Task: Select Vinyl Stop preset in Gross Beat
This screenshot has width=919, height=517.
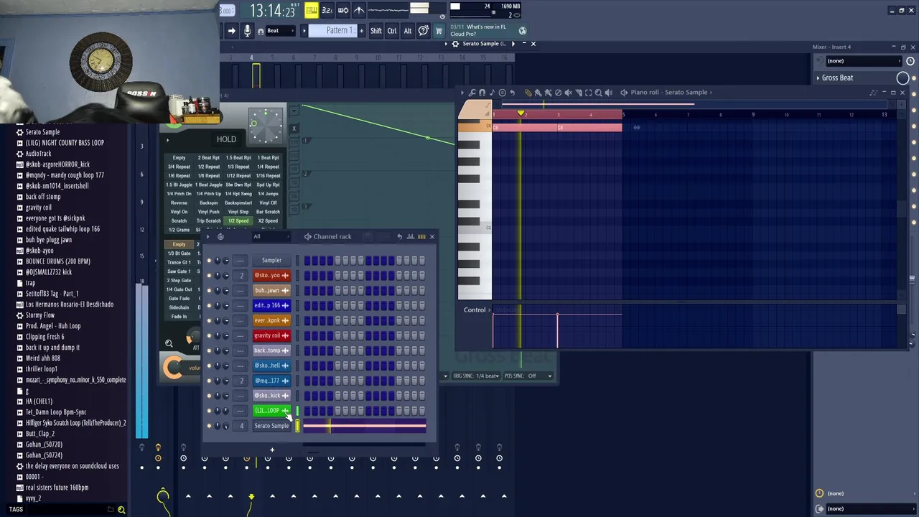Action: (238, 212)
